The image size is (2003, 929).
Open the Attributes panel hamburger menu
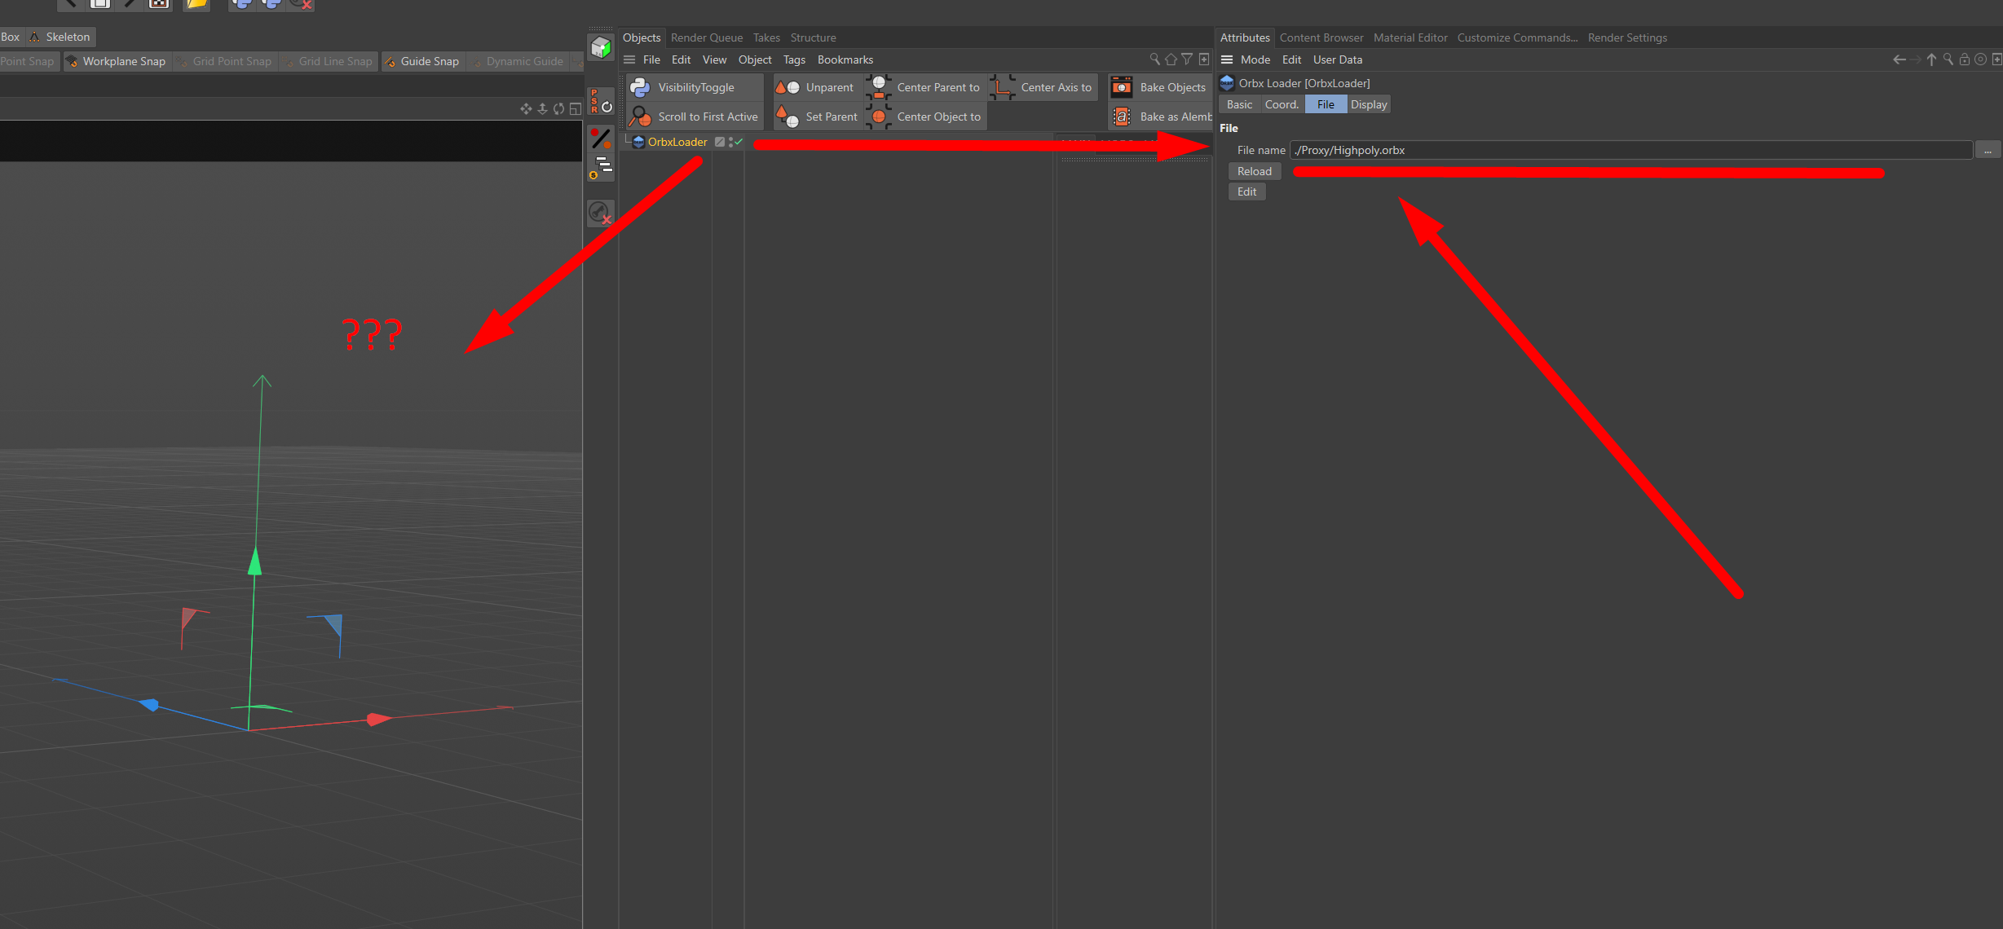point(1227,59)
